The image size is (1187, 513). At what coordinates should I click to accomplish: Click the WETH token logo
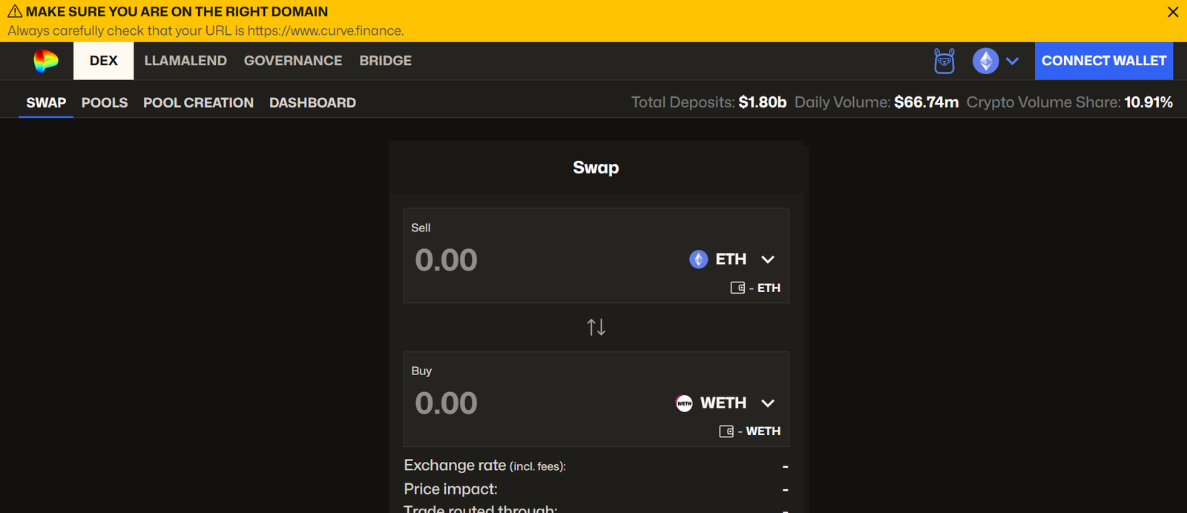coord(684,403)
